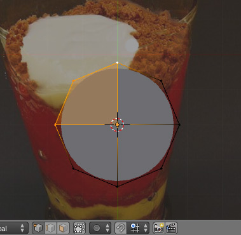This screenshot has height=235, width=241.
Task: Switch to edge select mode
Action: pos(50,228)
